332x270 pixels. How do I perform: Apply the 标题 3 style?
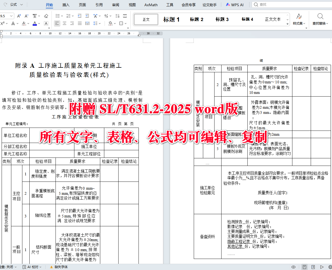[222, 19]
